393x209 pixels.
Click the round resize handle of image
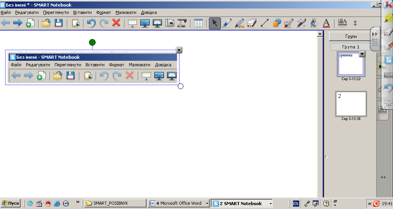tap(181, 86)
